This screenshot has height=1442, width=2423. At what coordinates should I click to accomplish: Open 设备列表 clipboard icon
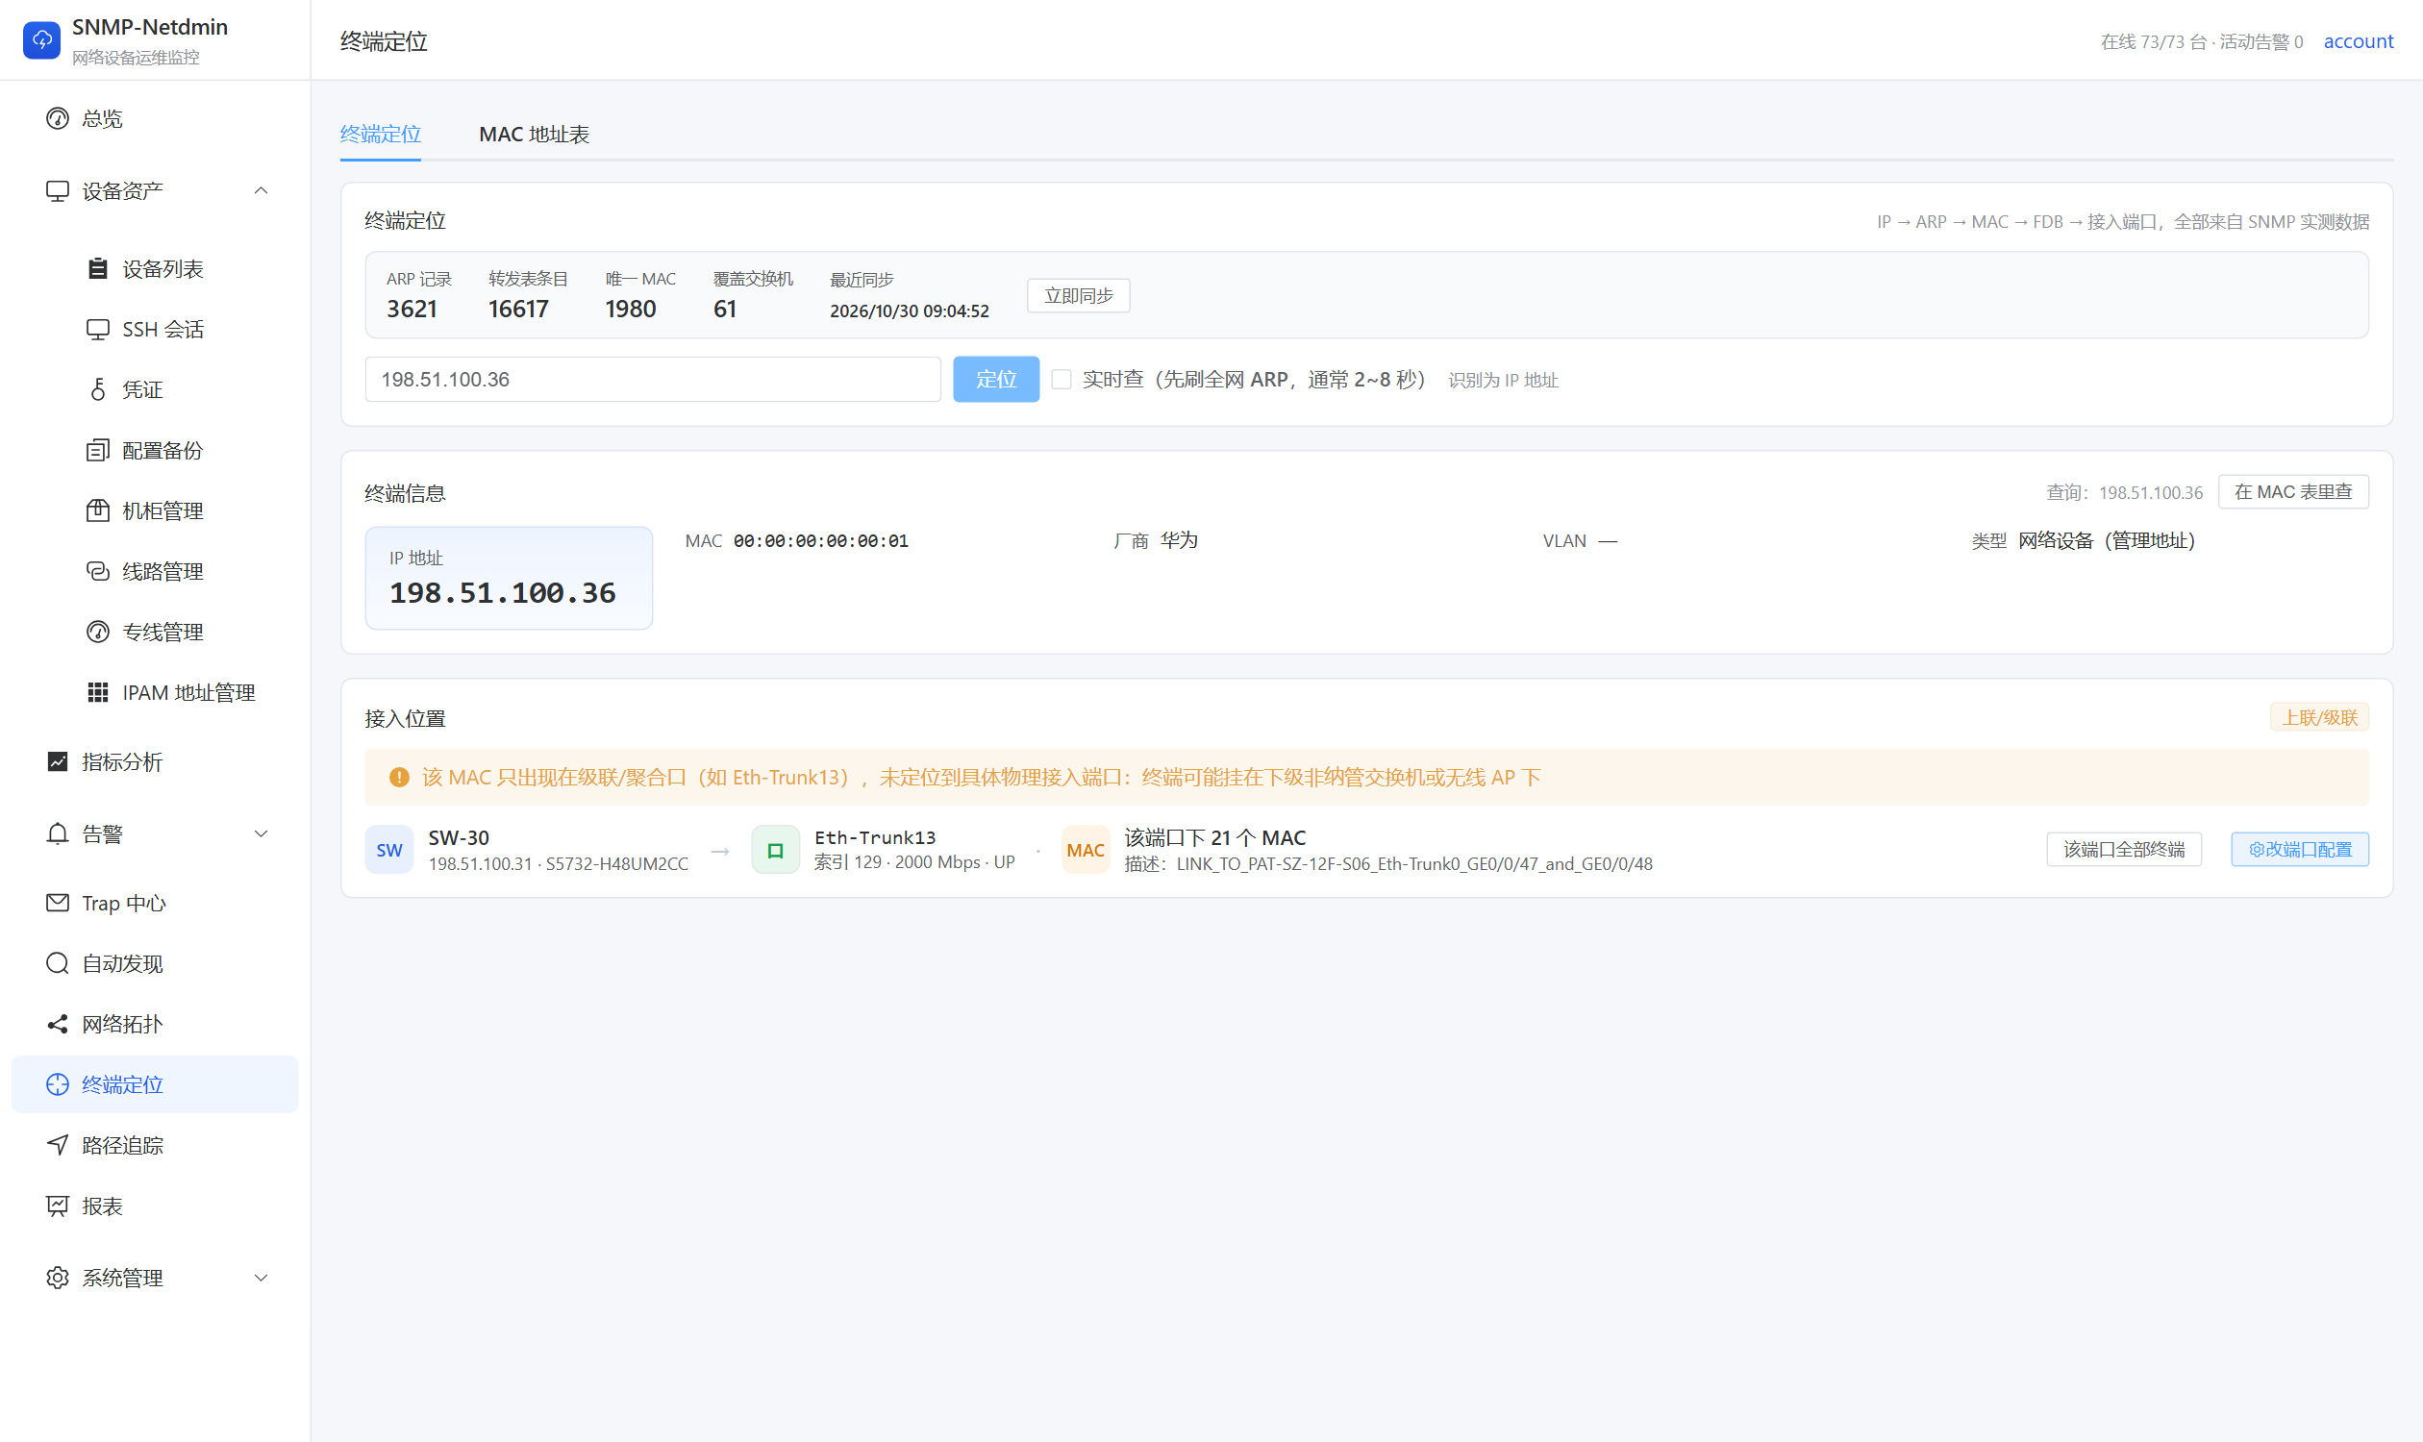click(x=97, y=268)
